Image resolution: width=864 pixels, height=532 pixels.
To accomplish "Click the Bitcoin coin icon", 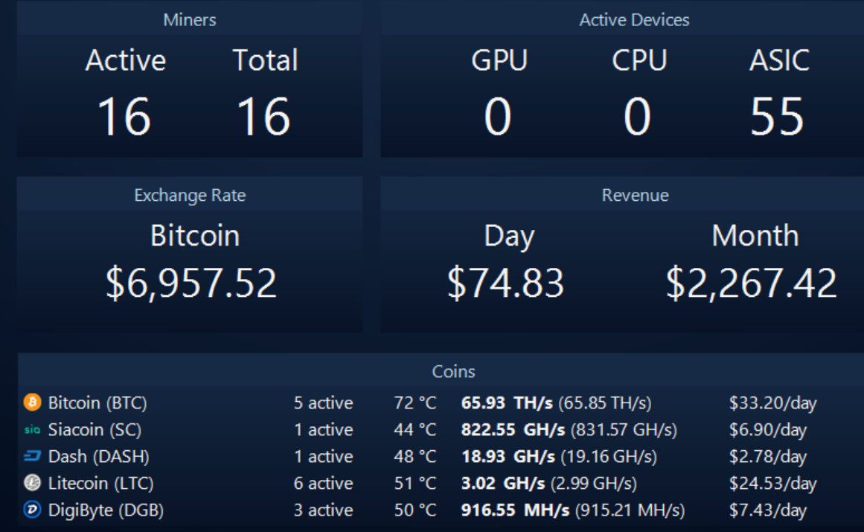I will [x=33, y=403].
